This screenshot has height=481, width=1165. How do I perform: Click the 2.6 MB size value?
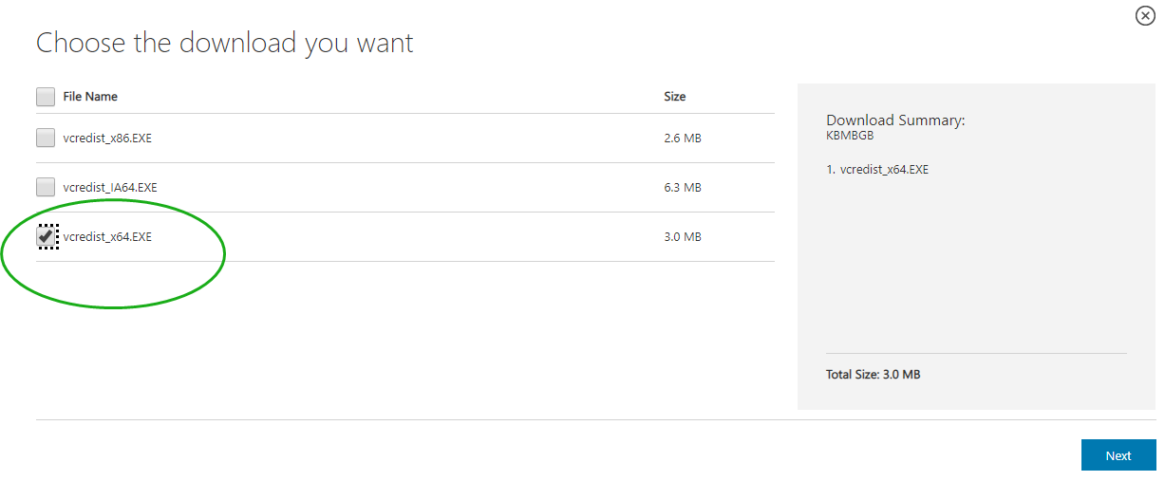click(x=683, y=139)
